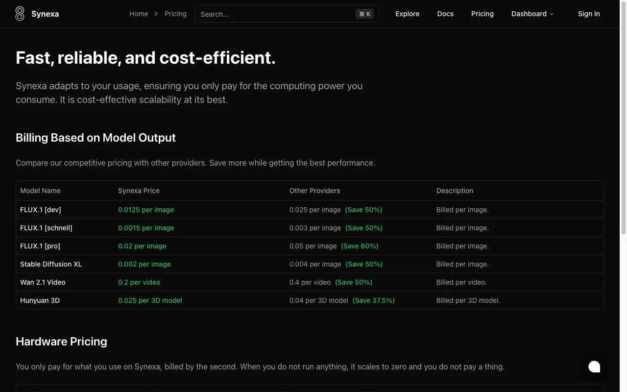Click the Synexa brand name

45,14
